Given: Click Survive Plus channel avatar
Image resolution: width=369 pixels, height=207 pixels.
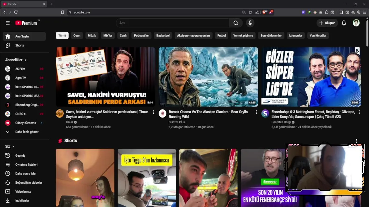Looking at the screenshot, I should tap(163, 114).
